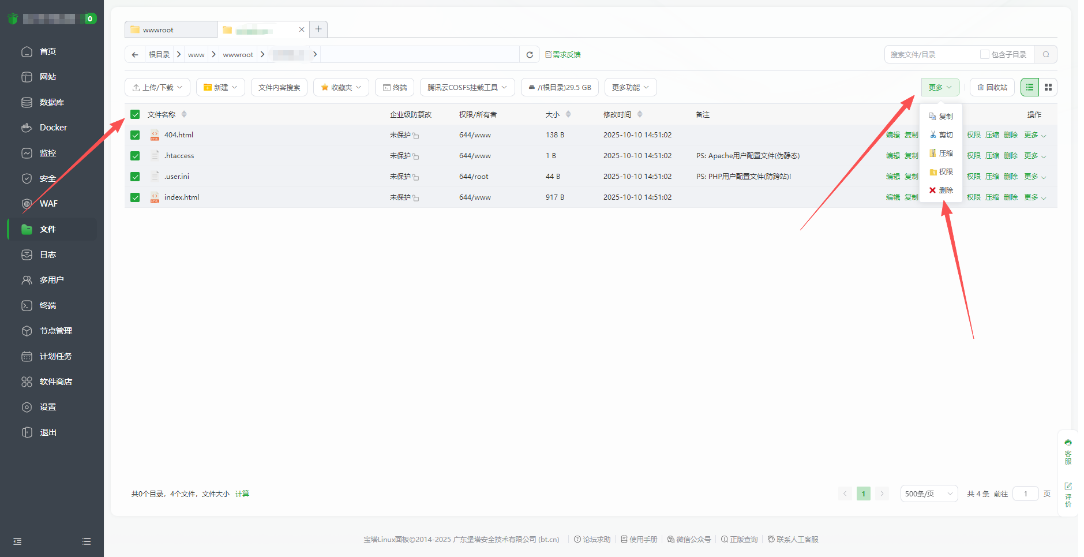This screenshot has width=1084, height=557.
Task: Add a new file tab
Action: (318, 29)
